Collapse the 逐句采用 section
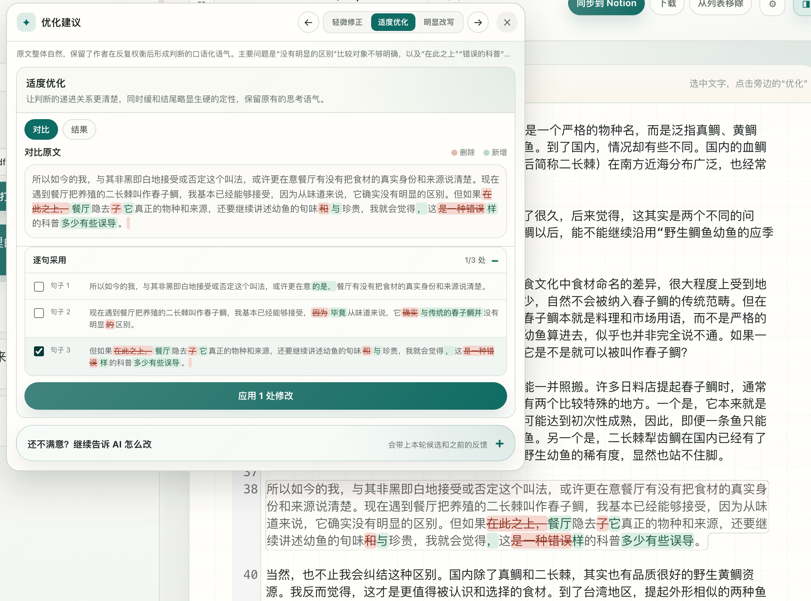 495,261
